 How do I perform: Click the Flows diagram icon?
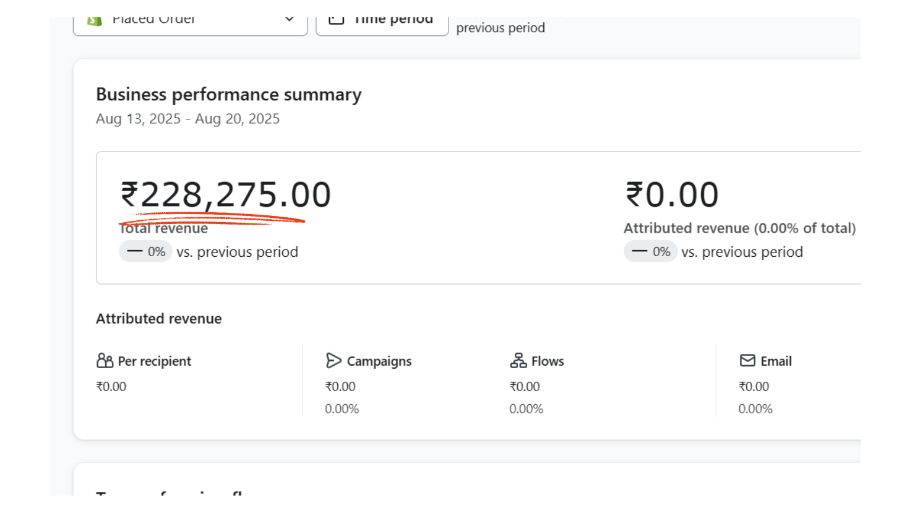tap(518, 361)
